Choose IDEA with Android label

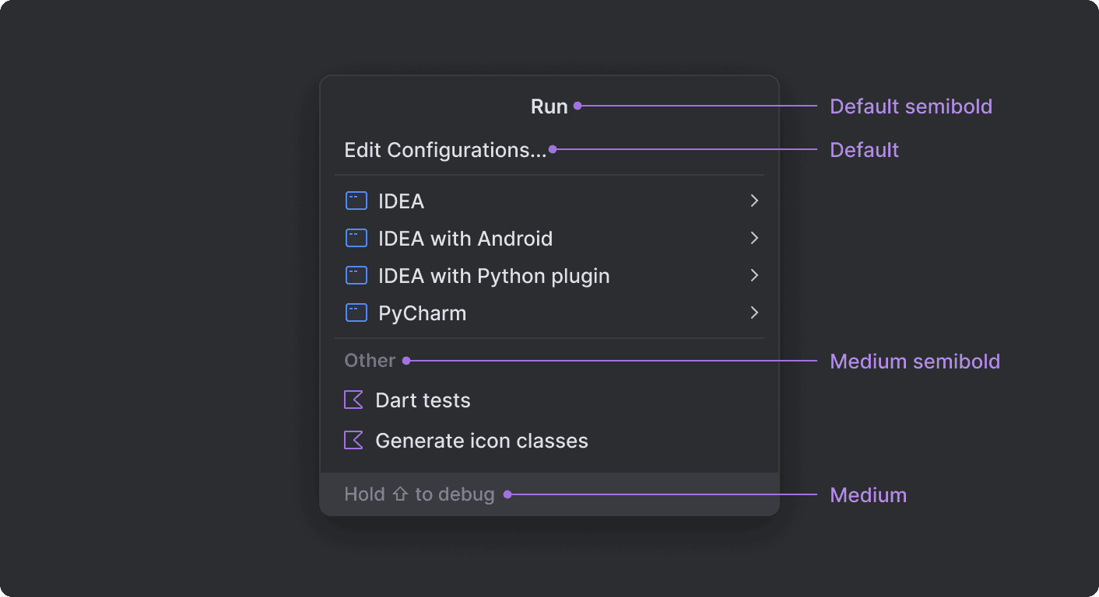tap(465, 239)
